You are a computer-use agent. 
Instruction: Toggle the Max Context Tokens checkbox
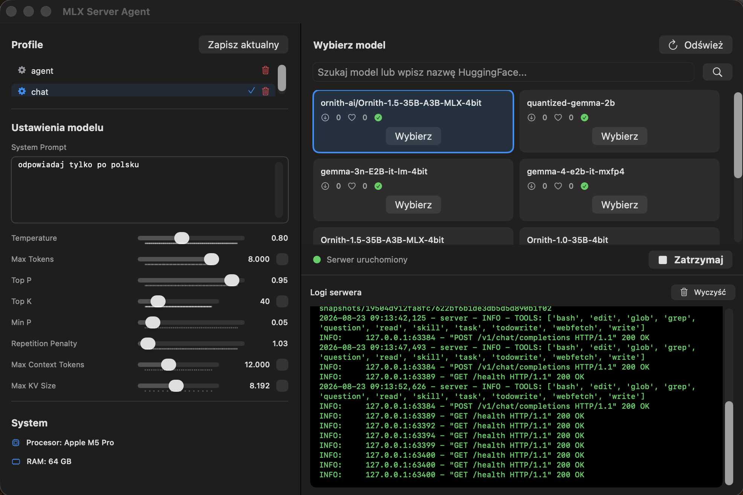coord(282,365)
